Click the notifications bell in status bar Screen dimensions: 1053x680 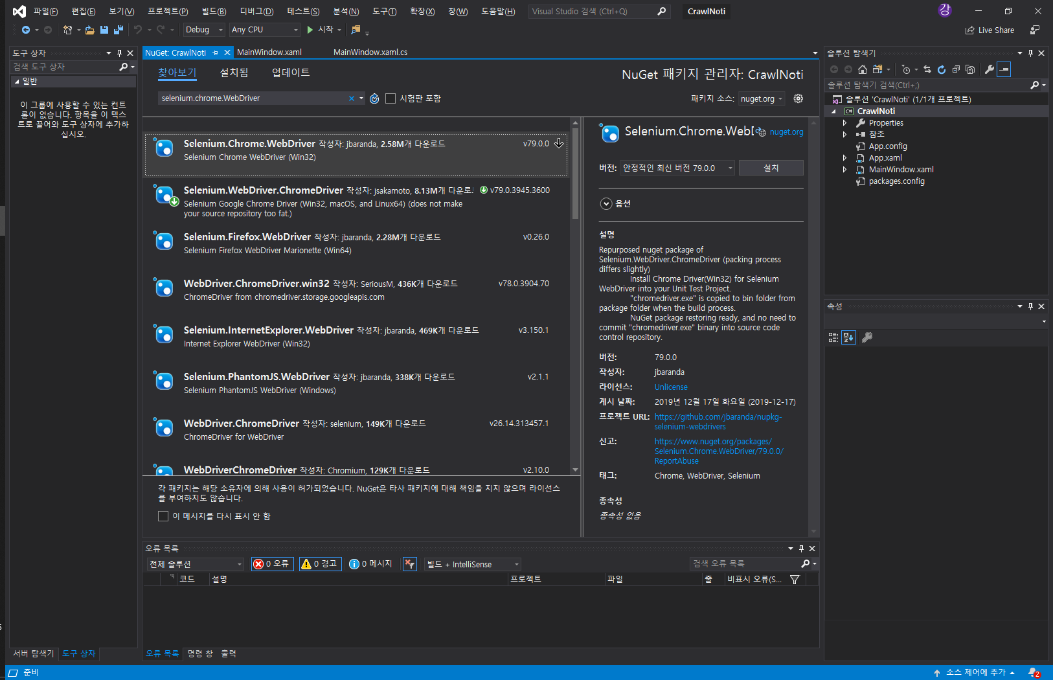click(x=1034, y=673)
